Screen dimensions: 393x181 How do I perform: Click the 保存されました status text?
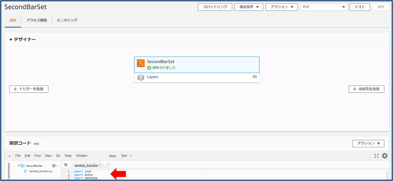coord(164,68)
